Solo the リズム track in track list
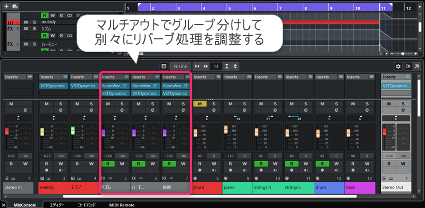Screen dimensions: 425x208 (34, 29)
